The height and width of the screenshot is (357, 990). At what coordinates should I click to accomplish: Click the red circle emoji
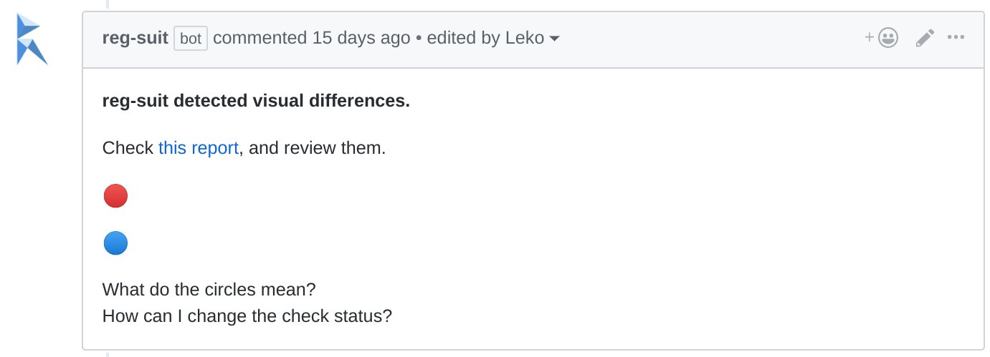tap(115, 196)
